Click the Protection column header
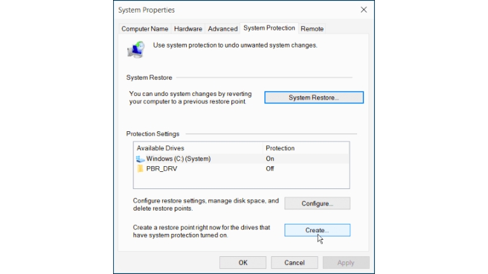The height and width of the screenshot is (274, 488). [306, 148]
